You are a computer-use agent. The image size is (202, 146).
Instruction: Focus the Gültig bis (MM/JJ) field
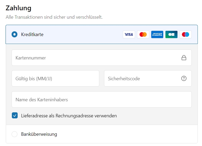click(x=55, y=78)
